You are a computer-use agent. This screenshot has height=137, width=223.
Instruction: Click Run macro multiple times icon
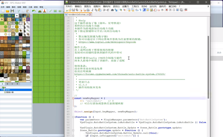coord(178,10)
